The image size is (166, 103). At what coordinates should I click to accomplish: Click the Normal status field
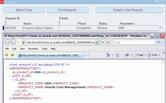pos(108,28)
